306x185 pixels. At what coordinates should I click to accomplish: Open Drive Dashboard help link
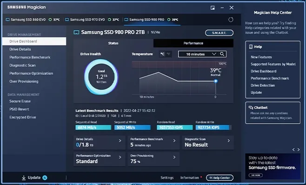click(x=264, y=71)
